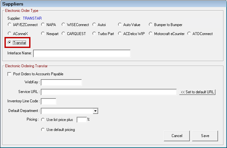Screen dimensions: 227x148
Task: Pick the Turbo Part option
Action: pos(94,34)
